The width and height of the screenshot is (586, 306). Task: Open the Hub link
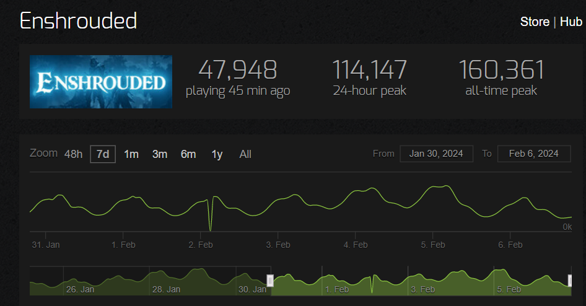(571, 22)
